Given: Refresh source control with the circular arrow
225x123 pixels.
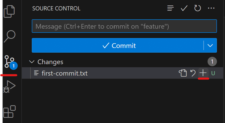Looking at the screenshot, I should 198,8.
